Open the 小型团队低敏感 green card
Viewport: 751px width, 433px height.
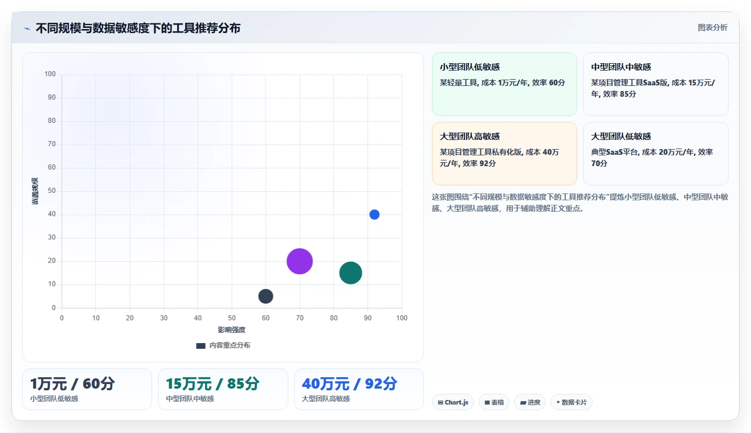pos(504,84)
